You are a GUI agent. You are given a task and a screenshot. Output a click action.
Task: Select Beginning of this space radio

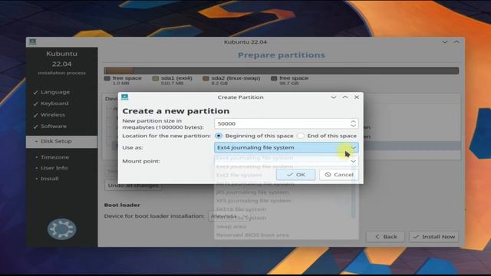pyautogui.click(x=219, y=136)
